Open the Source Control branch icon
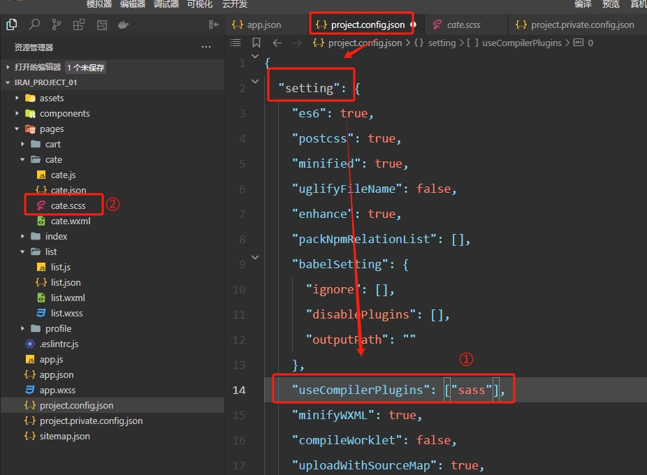647x475 pixels. (57, 25)
